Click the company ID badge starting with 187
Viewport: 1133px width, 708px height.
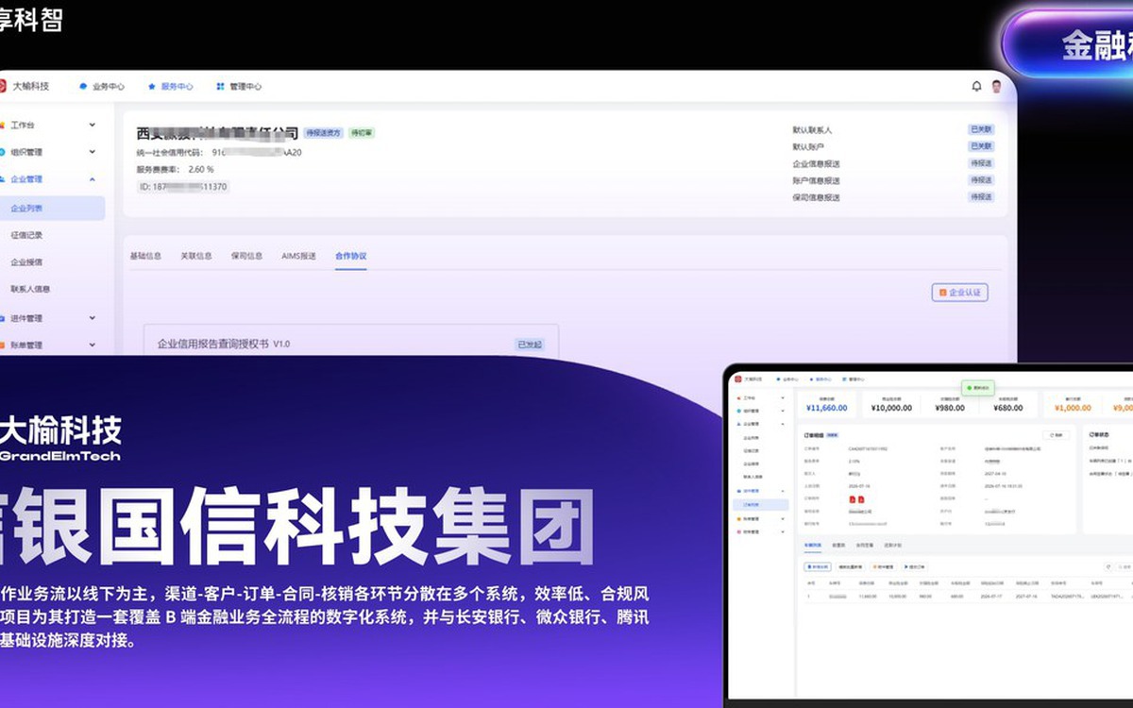(183, 187)
